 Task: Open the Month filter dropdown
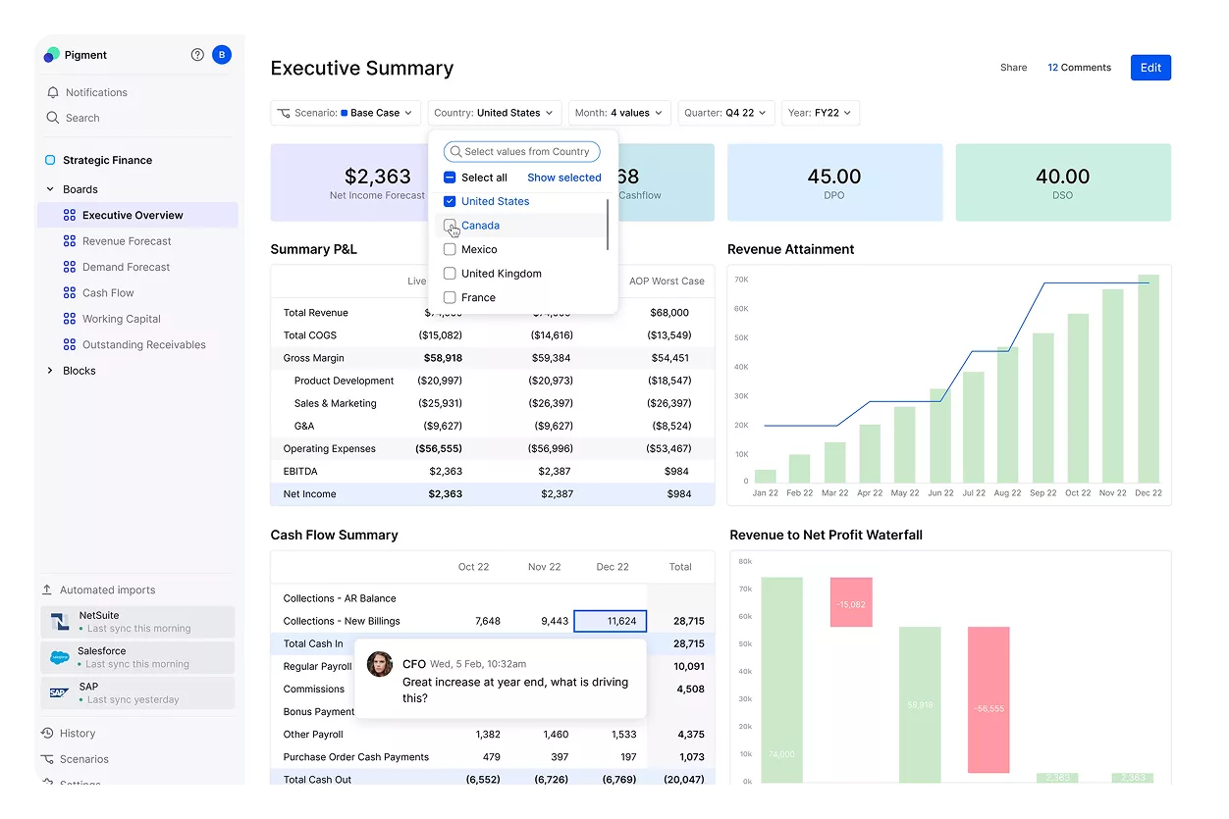pyautogui.click(x=619, y=113)
